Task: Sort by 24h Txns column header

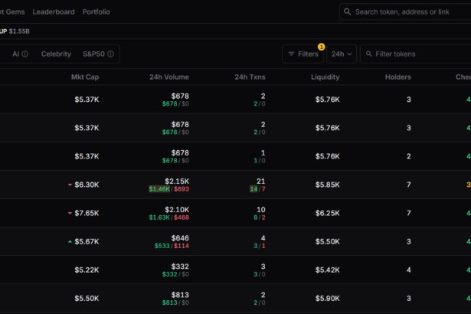Action: (x=250, y=77)
